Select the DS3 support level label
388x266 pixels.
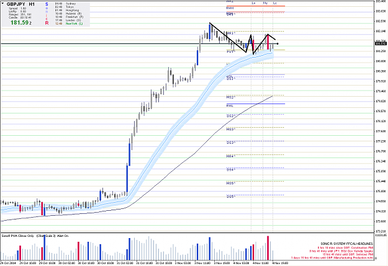click(x=230, y=143)
